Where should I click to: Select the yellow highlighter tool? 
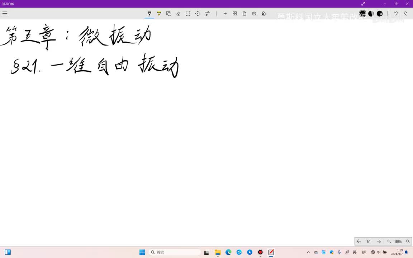click(159, 13)
